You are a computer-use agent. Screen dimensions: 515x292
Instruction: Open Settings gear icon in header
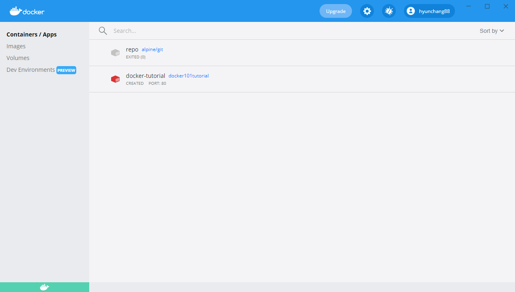click(367, 11)
